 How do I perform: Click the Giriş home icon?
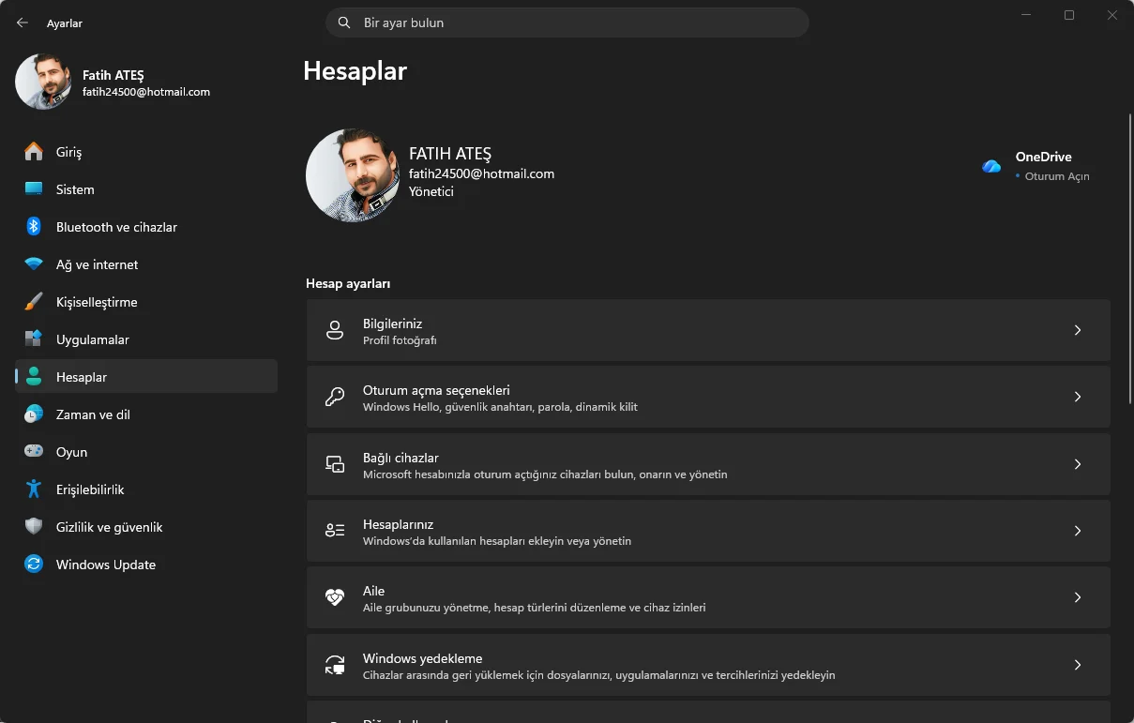[34, 151]
